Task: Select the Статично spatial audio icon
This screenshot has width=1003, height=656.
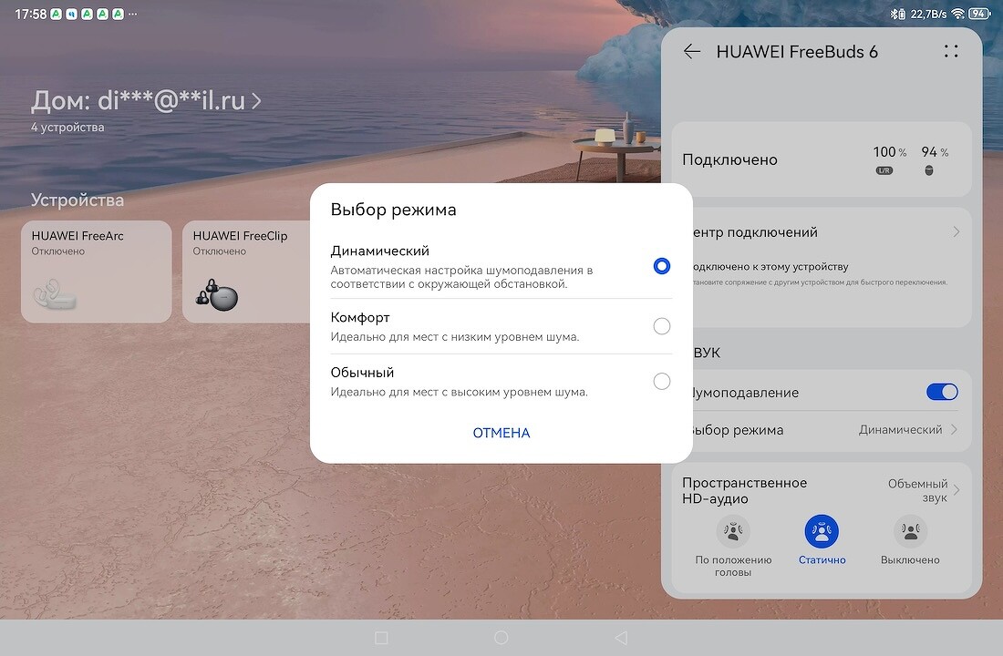Action: 822,530
